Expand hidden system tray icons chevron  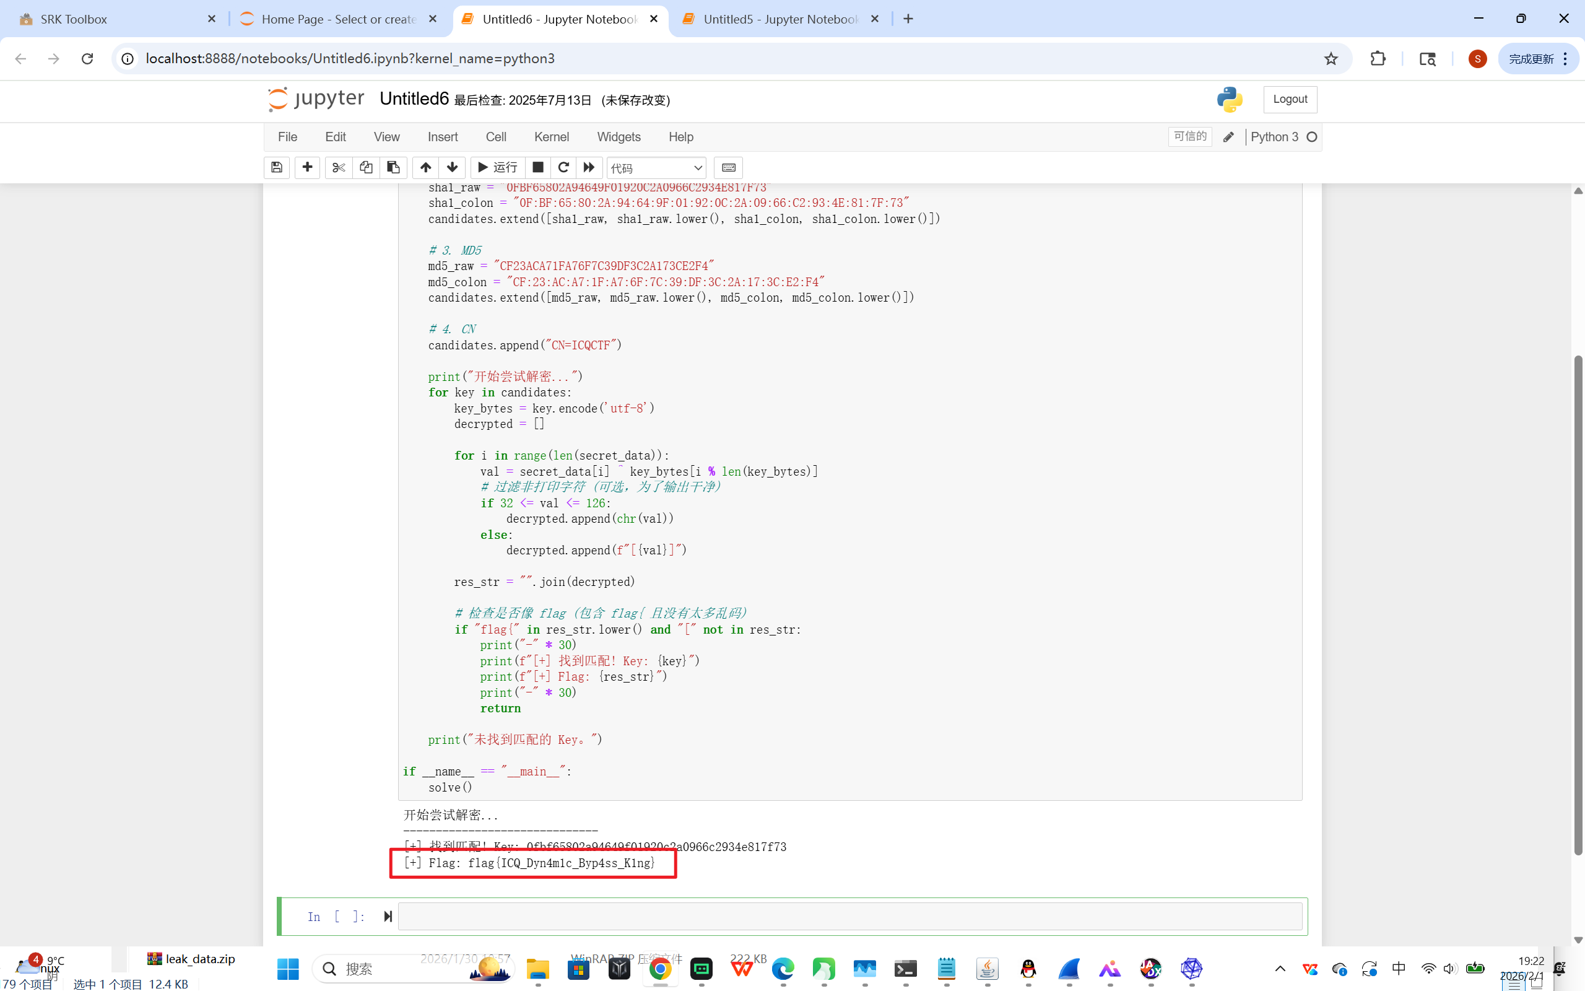[1280, 969]
